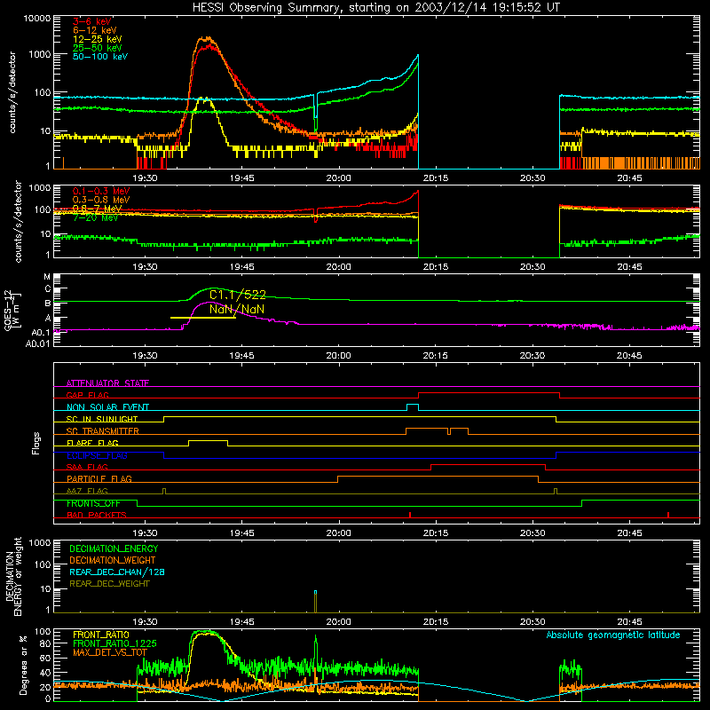
Task: Click the PARTICLE_FLAG label
Action: [99, 479]
